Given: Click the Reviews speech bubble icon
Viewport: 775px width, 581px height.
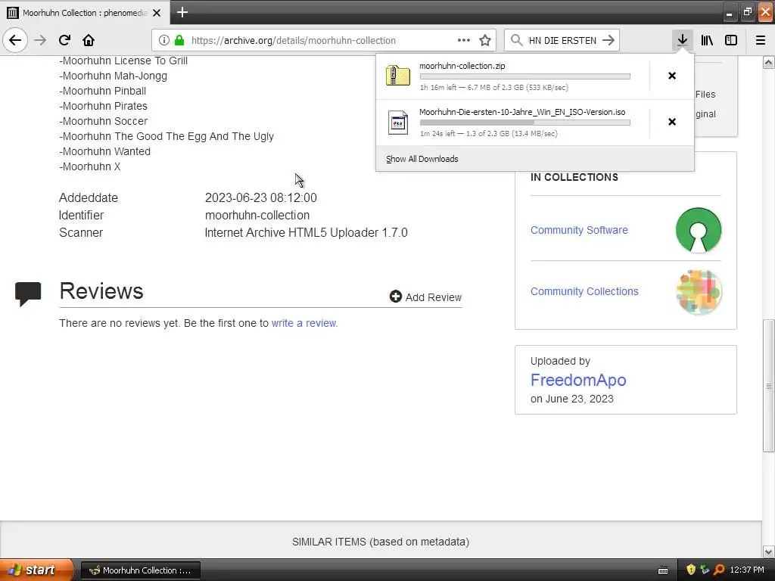Looking at the screenshot, I should 28,294.
